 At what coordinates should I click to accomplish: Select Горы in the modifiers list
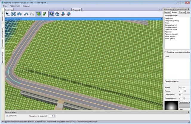pos(167,23)
